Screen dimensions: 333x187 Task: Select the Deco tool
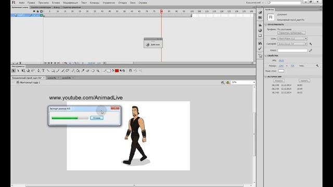67,71
